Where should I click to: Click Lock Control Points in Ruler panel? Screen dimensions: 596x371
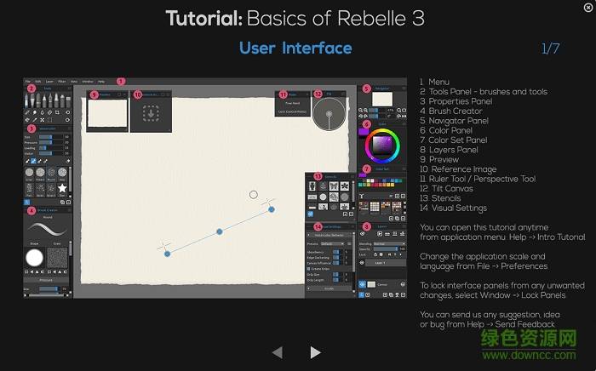point(289,112)
